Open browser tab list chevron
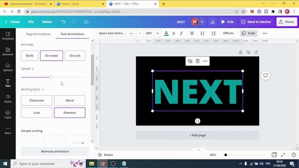Screen dimensions: 299x168 pos(263,3)
